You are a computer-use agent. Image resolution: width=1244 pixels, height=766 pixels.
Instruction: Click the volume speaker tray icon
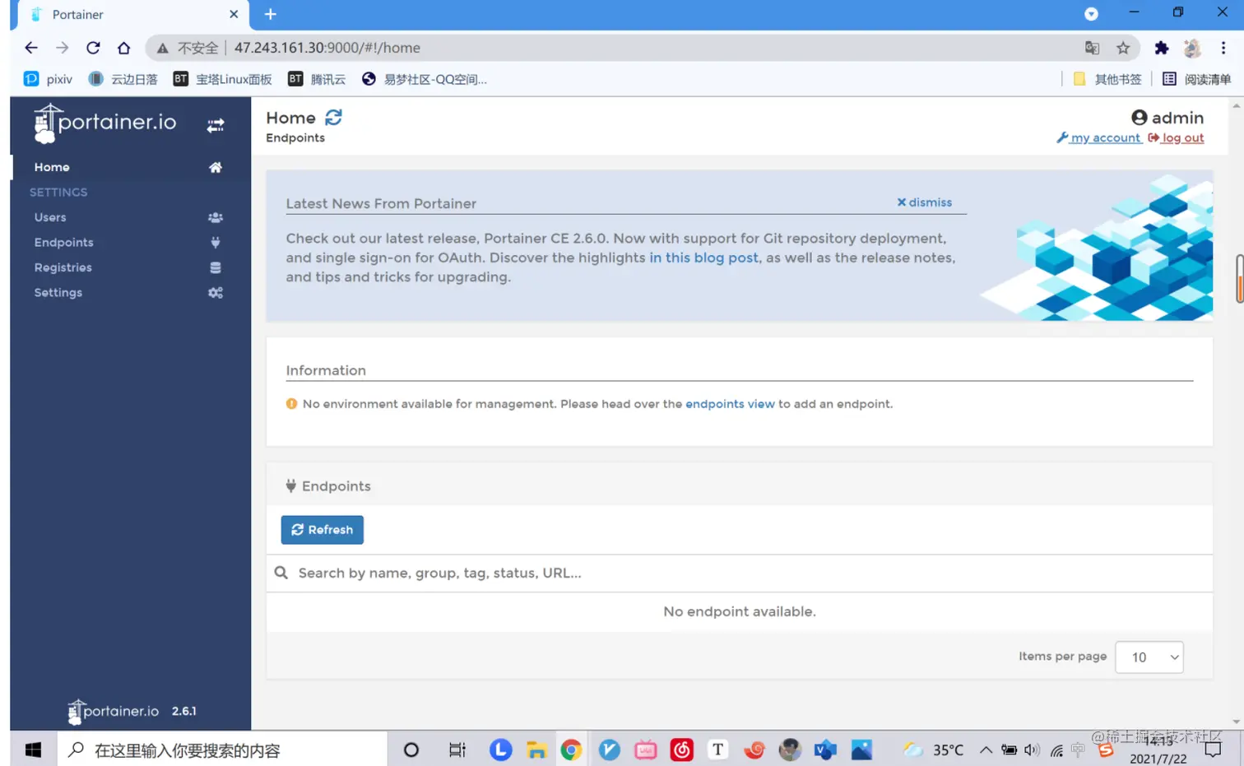(x=1032, y=750)
